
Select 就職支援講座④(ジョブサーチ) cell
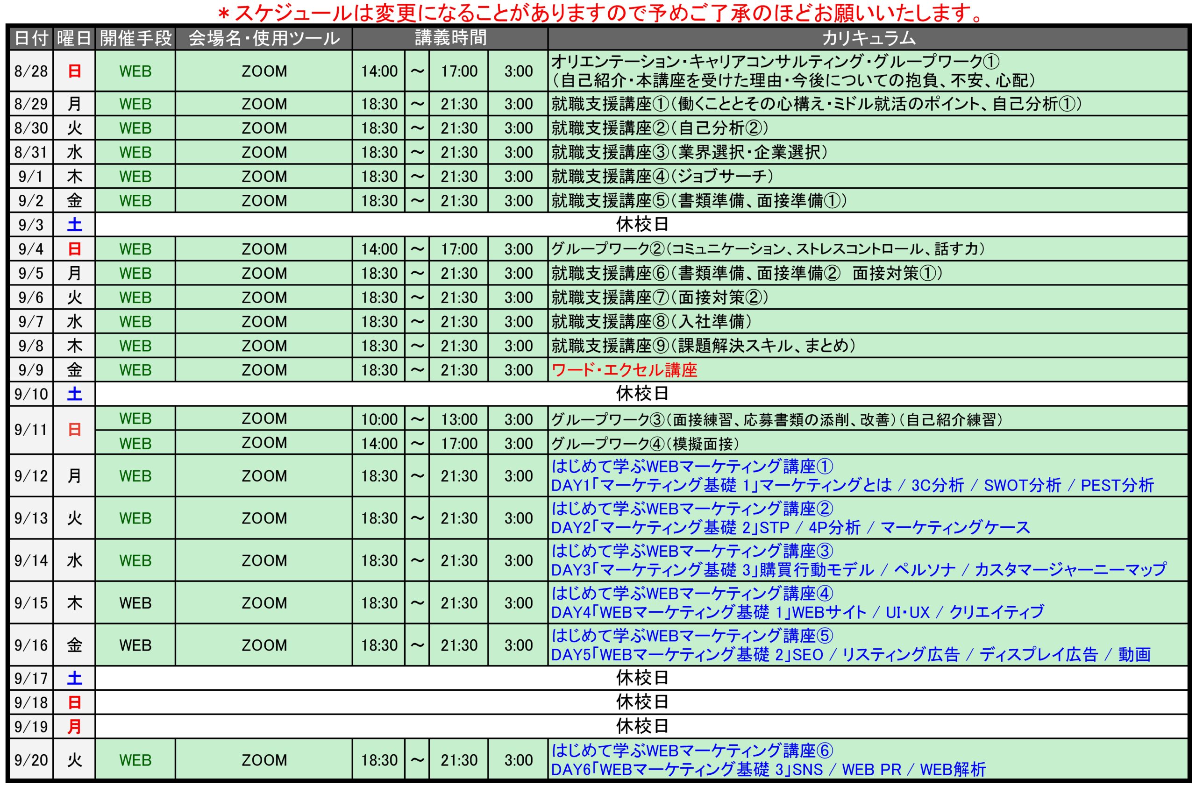(869, 176)
